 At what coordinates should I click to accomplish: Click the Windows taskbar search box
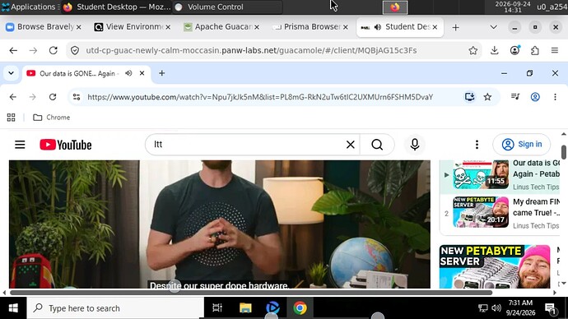(x=115, y=308)
